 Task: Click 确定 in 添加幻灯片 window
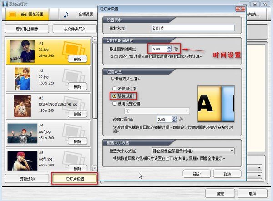click(220, 194)
